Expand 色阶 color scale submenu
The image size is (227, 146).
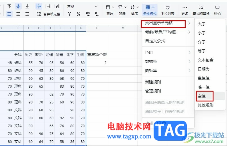(x=168, y=52)
